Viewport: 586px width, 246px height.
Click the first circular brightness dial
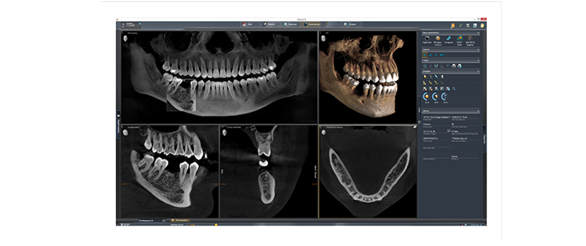(426, 97)
